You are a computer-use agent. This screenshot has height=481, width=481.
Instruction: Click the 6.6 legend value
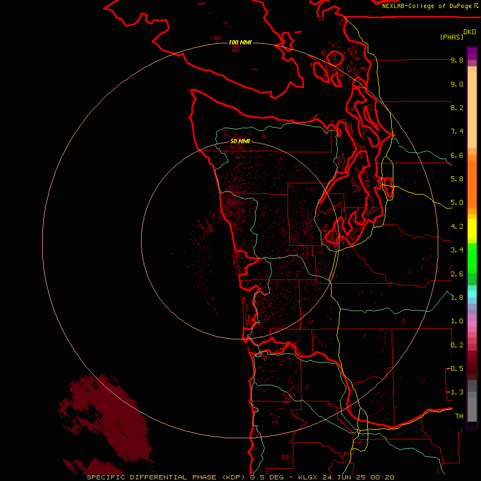coord(457,155)
